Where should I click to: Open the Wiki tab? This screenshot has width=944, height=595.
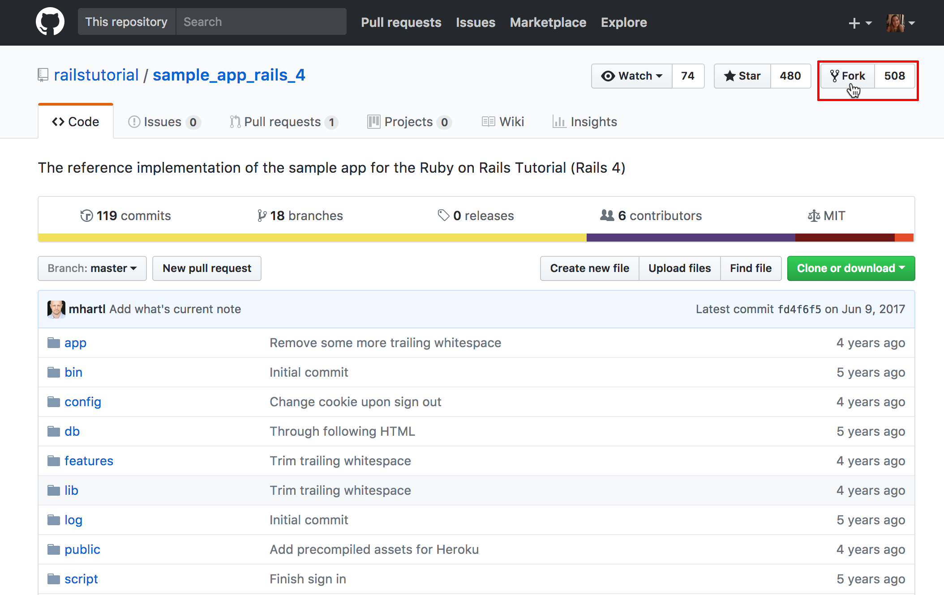(x=503, y=122)
